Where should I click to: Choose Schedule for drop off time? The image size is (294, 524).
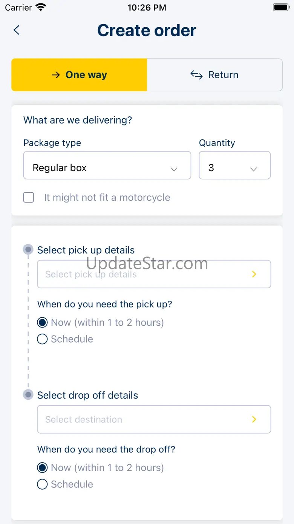tap(42, 484)
